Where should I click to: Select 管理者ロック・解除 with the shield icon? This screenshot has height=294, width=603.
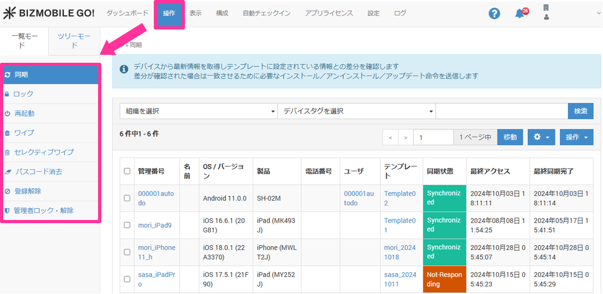click(43, 210)
